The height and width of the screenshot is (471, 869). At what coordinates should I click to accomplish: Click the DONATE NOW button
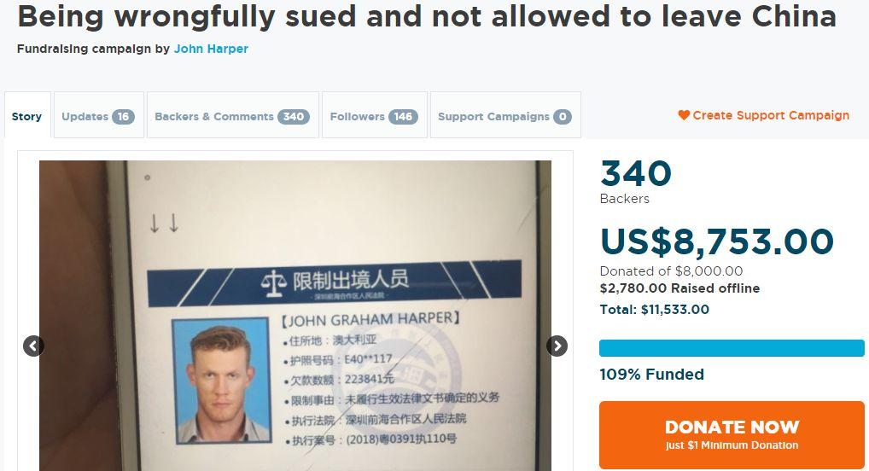732,435
